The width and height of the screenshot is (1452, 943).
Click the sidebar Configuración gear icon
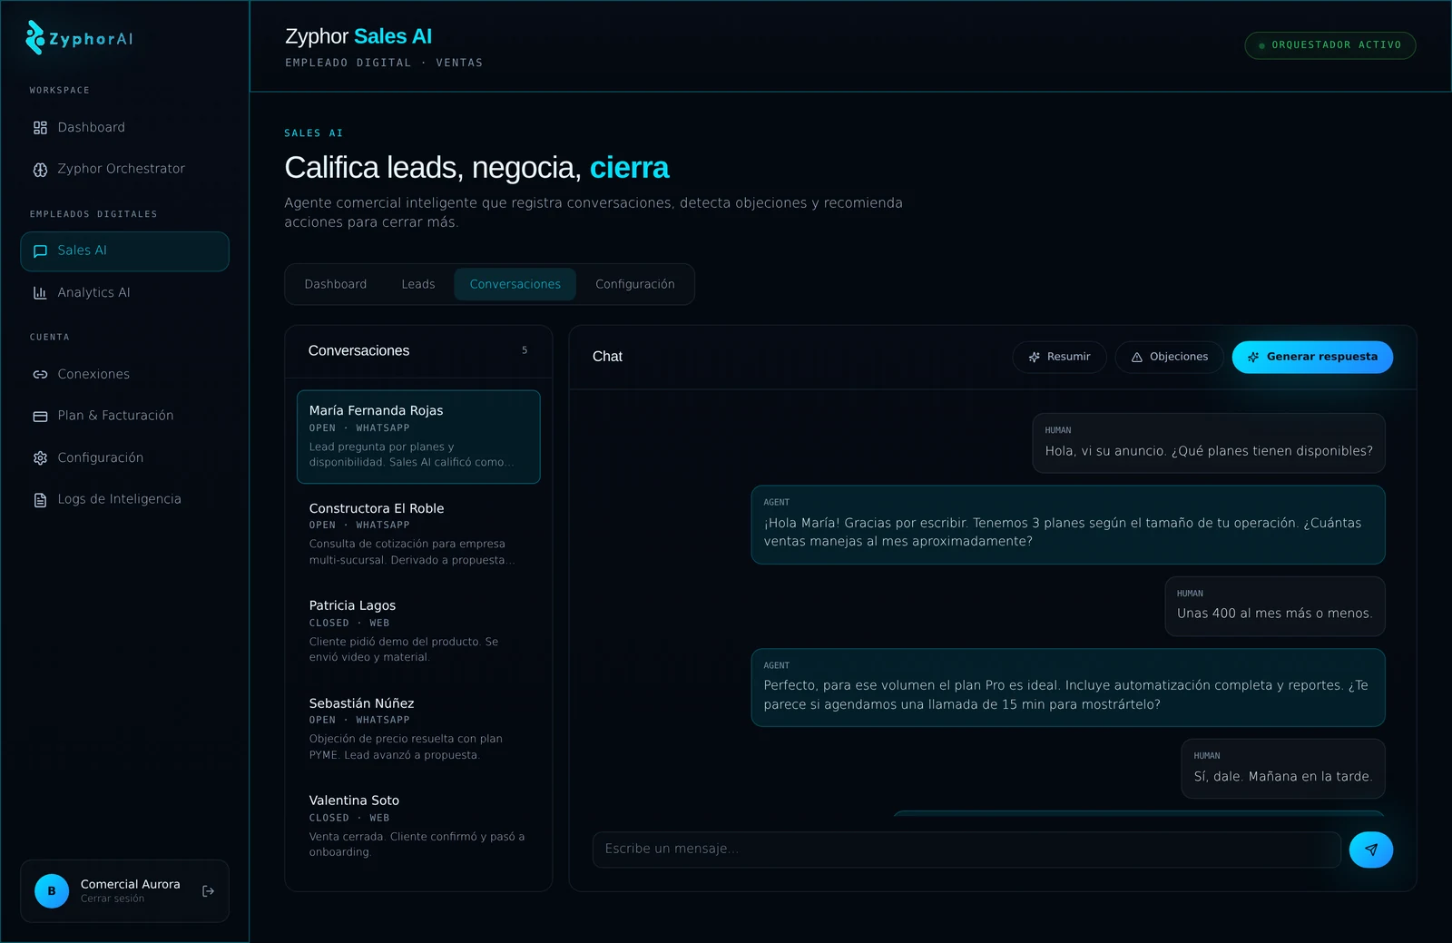40,458
